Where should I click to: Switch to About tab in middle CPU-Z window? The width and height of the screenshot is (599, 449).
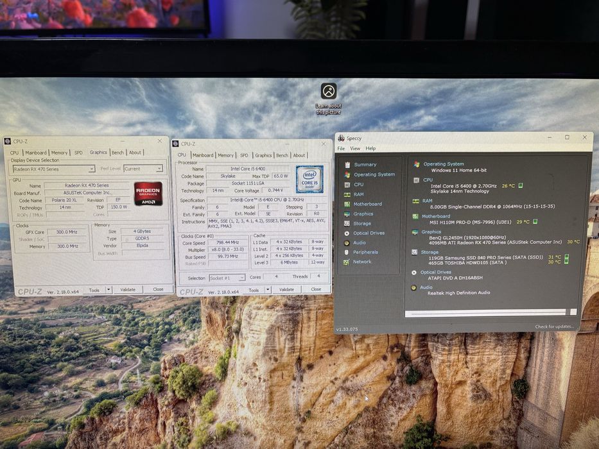[x=299, y=155]
